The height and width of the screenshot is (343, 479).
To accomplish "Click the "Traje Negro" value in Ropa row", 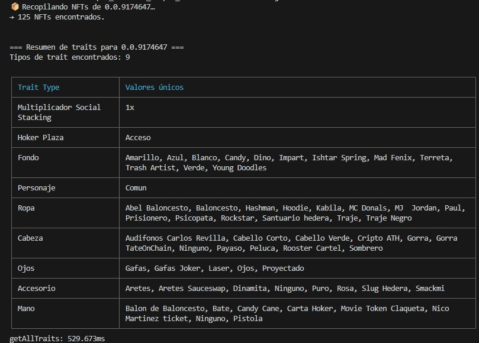I will (388, 218).
